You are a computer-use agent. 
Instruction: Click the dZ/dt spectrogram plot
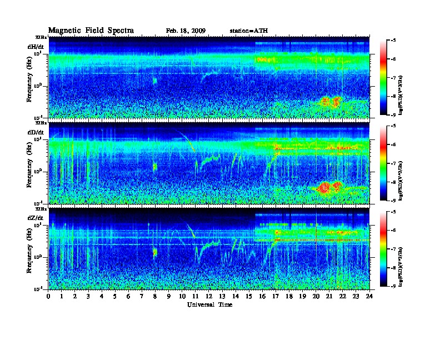pos(209,249)
